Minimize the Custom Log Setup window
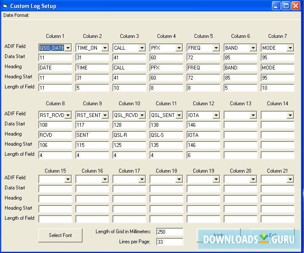Image resolution: width=304 pixels, height=253 pixels. point(276,6)
